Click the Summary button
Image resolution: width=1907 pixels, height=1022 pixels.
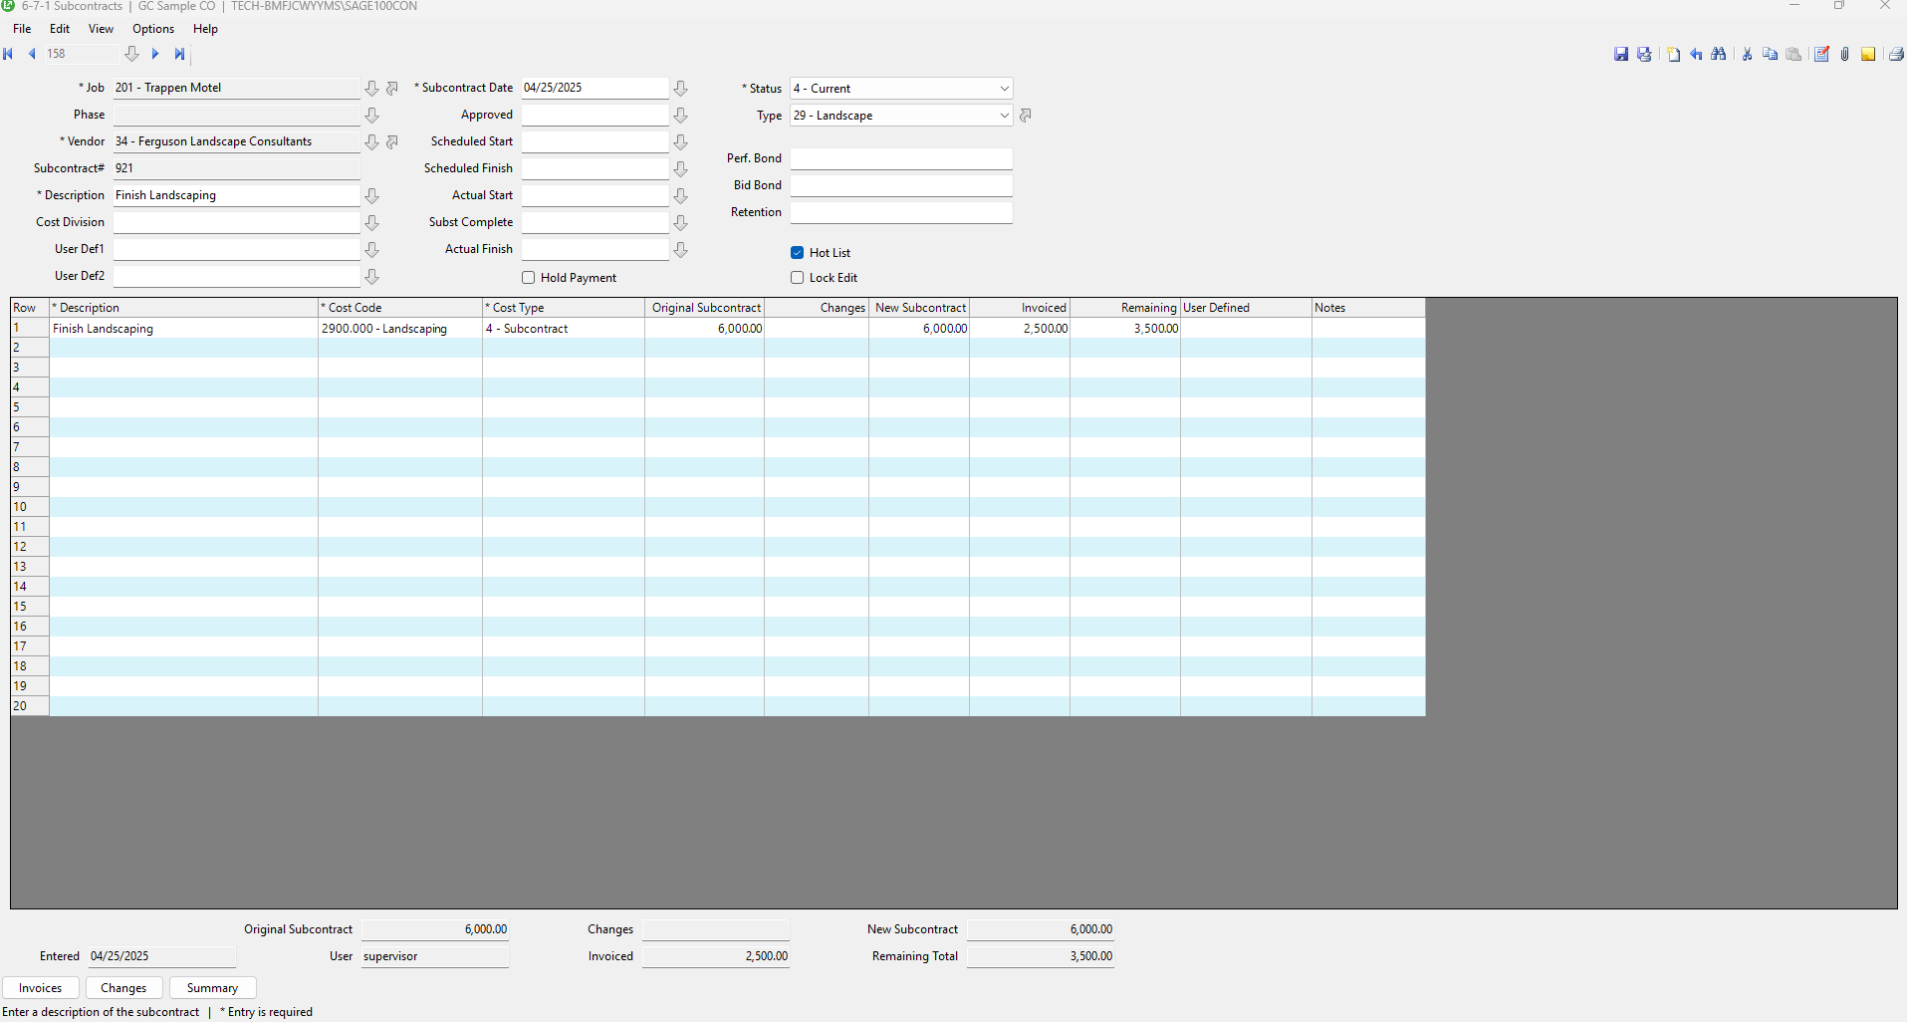click(212, 988)
